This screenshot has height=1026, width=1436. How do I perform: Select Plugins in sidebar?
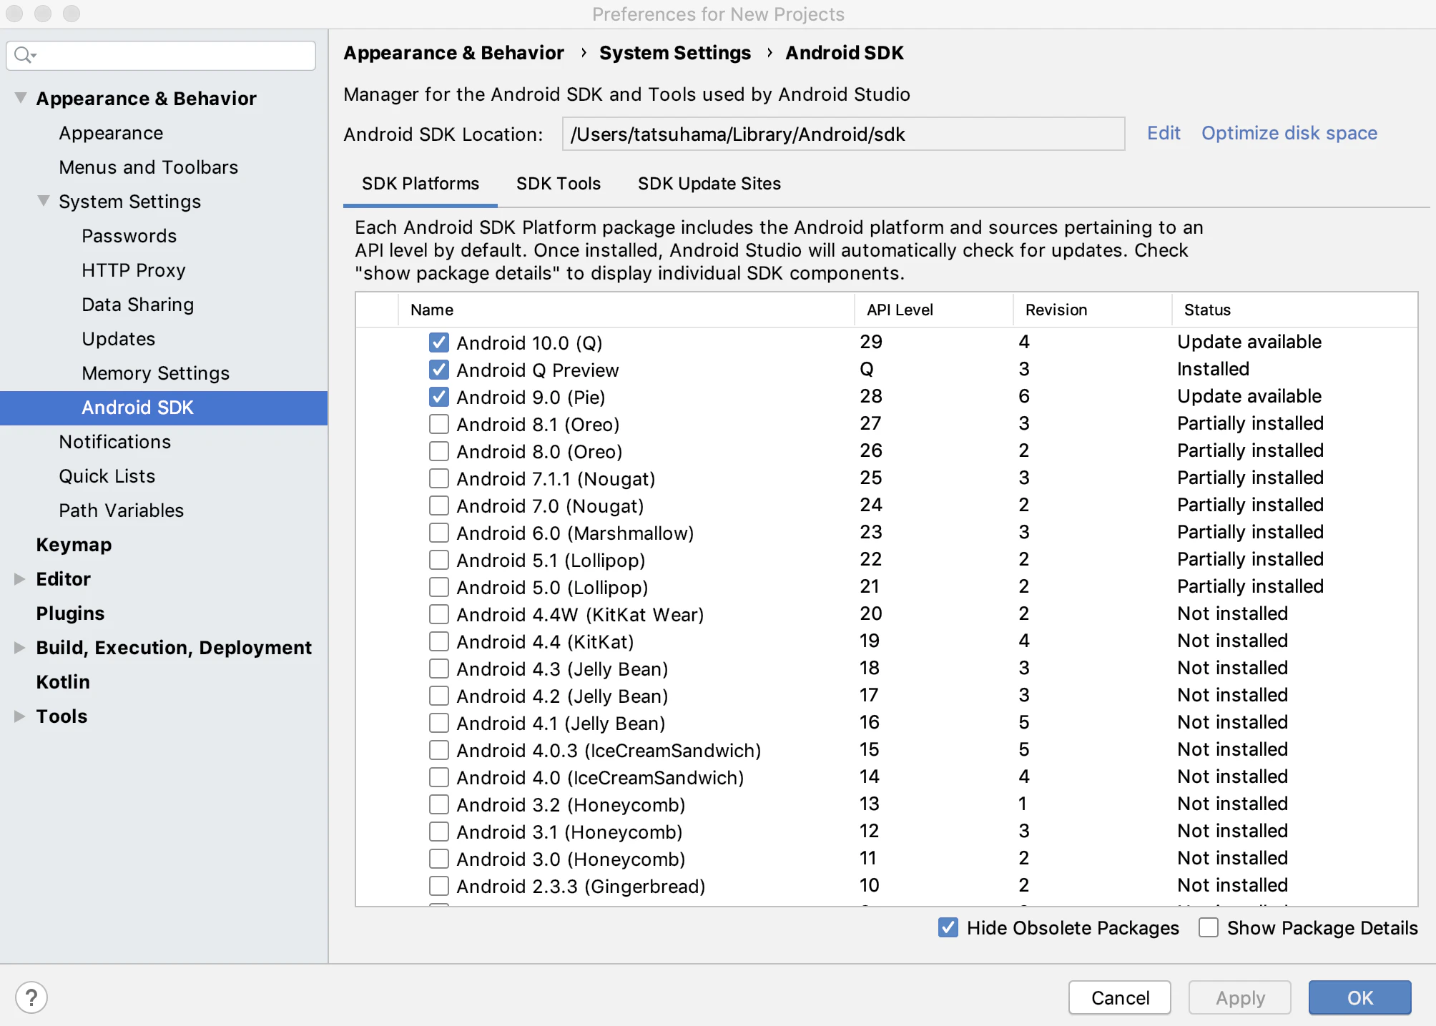(x=70, y=613)
